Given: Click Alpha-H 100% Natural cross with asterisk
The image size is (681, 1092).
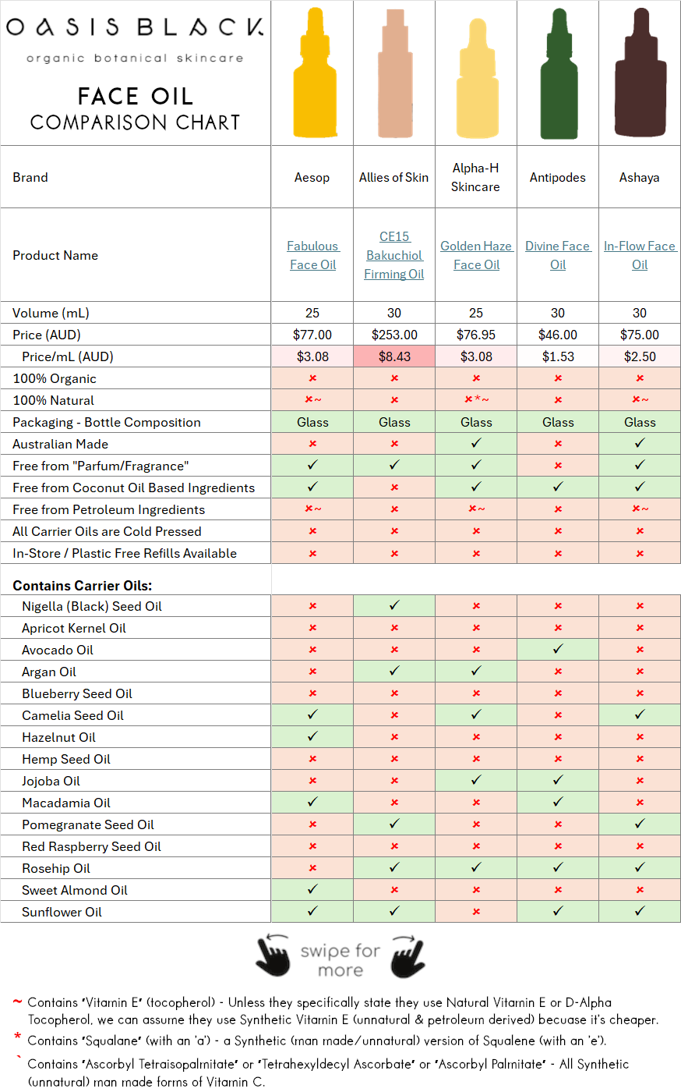Looking at the screenshot, I should click(476, 400).
